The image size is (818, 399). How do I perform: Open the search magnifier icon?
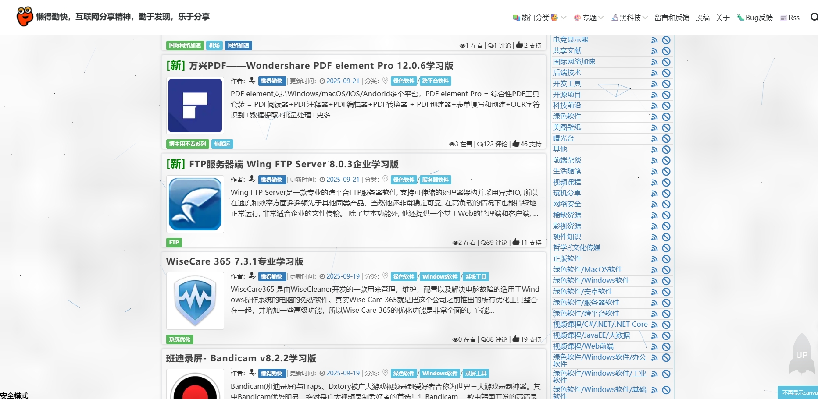click(x=814, y=18)
